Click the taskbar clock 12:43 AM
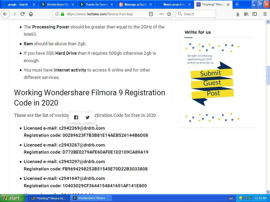 click(x=260, y=198)
